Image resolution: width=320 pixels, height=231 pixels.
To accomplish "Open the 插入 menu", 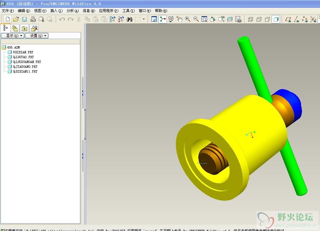I will click(56, 11).
